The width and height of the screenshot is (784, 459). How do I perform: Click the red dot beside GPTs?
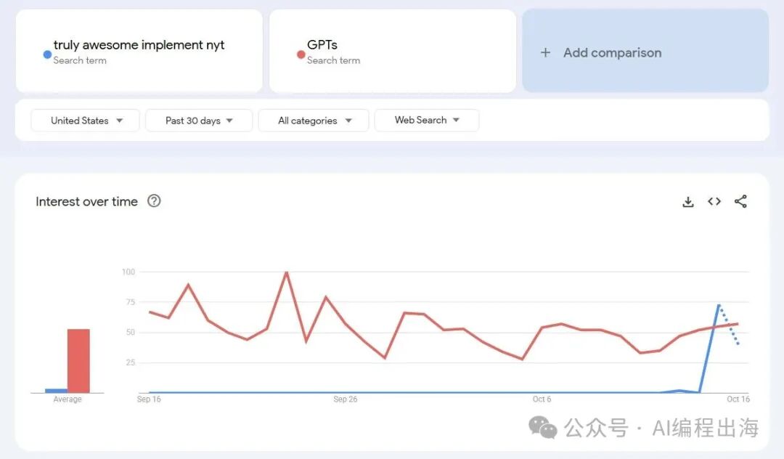tap(301, 54)
